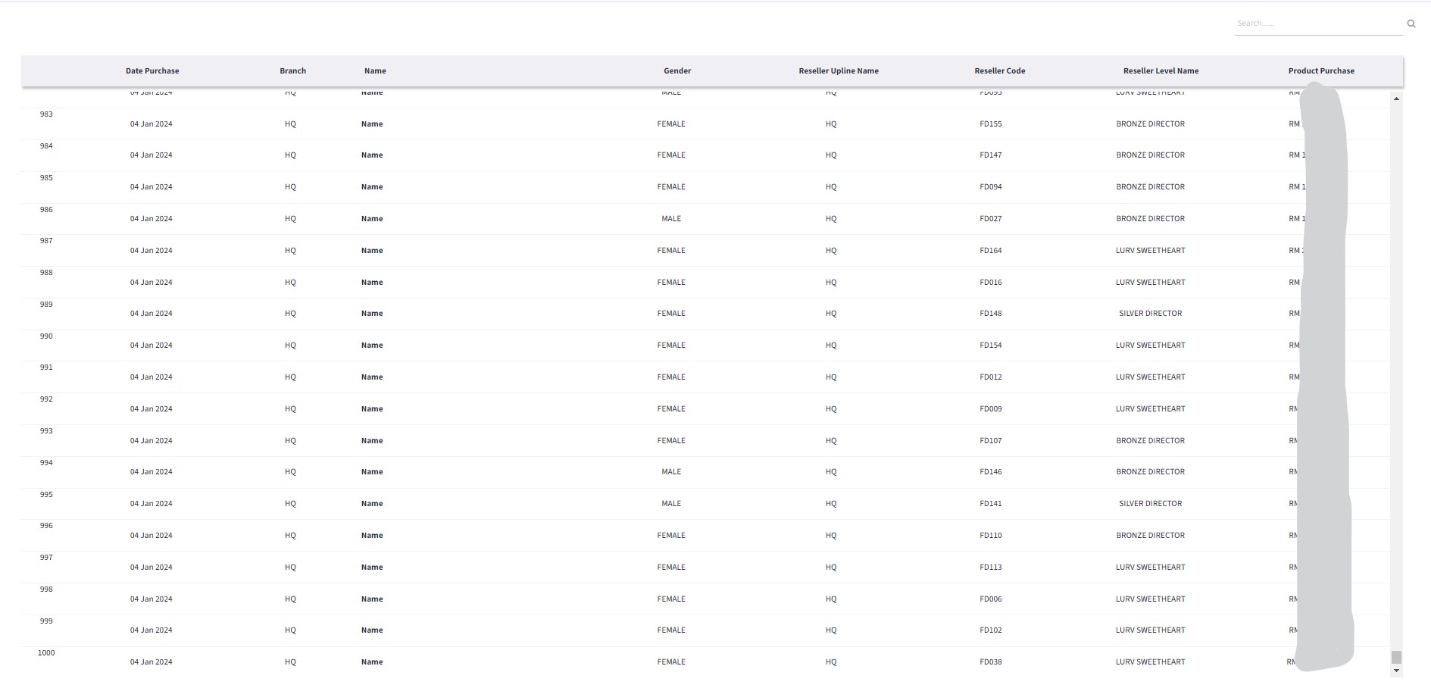
Task: Select reseller code FD012
Action: pos(990,377)
